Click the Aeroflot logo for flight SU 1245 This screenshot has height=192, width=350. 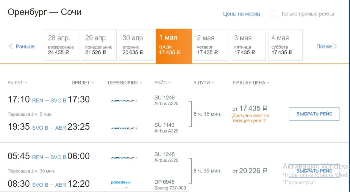point(124,158)
